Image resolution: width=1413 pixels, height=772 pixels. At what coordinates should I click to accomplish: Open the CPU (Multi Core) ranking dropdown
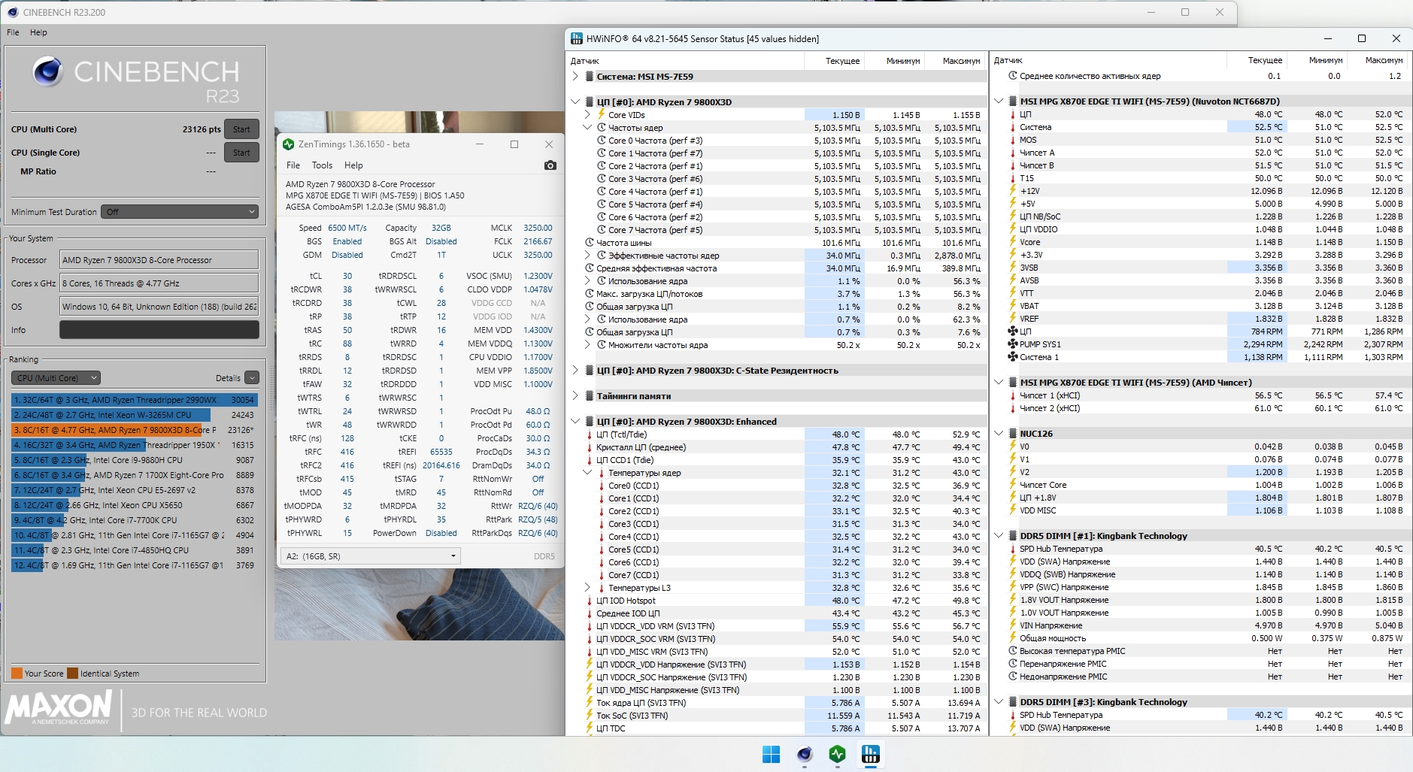click(56, 378)
